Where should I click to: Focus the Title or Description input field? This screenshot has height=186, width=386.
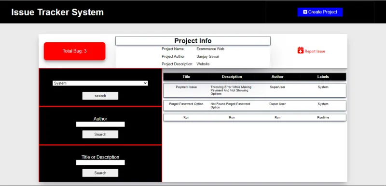point(100,162)
